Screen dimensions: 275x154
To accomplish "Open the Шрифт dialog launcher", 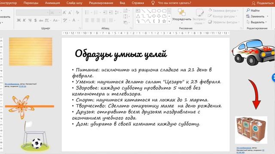I will pyautogui.click(x=80, y=28).
